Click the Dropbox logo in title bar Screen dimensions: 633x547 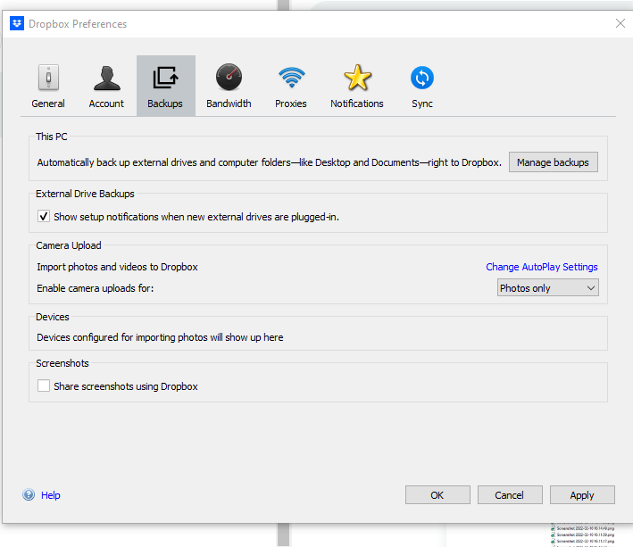(x=17, y=23)
